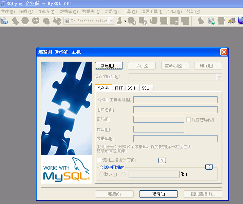Open the user manager person icon
The image size is (243, 204).
119,21
